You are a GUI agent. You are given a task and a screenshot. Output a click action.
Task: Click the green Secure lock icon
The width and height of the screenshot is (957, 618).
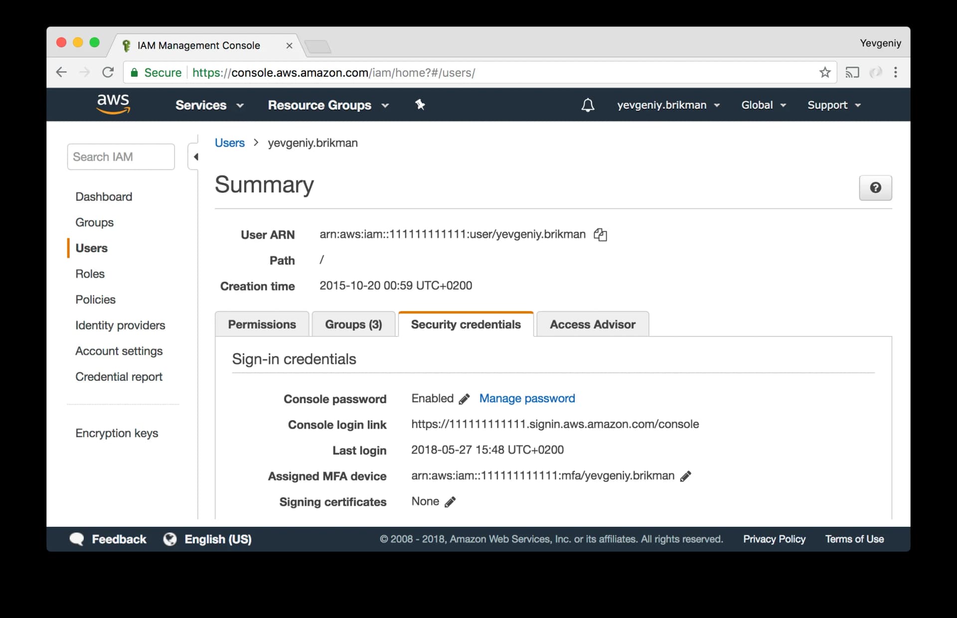point(134,73)
